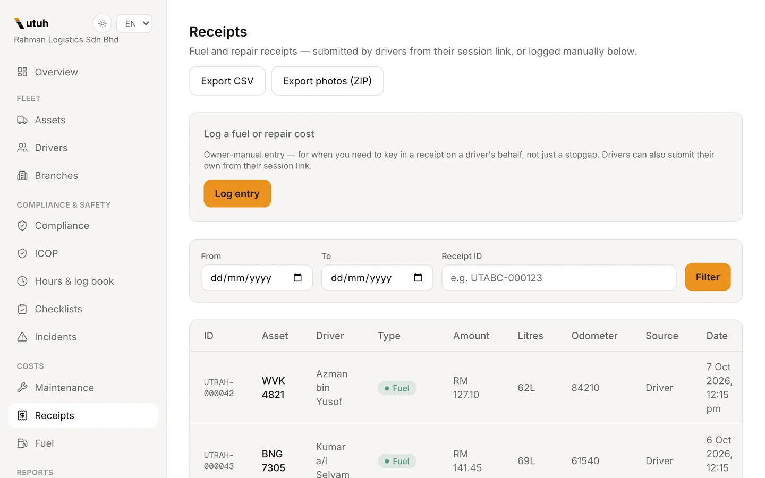Click the Branches building icon
The height and width of the screenshot is (478, 765).
pyautogui.click(x=22, y=175)
